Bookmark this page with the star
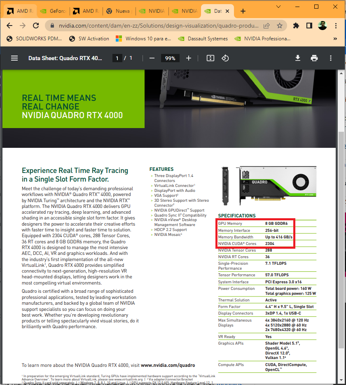 [279, 26]
